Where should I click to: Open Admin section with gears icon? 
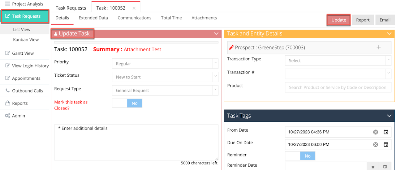pyautogui.click(x=19, y=116)
